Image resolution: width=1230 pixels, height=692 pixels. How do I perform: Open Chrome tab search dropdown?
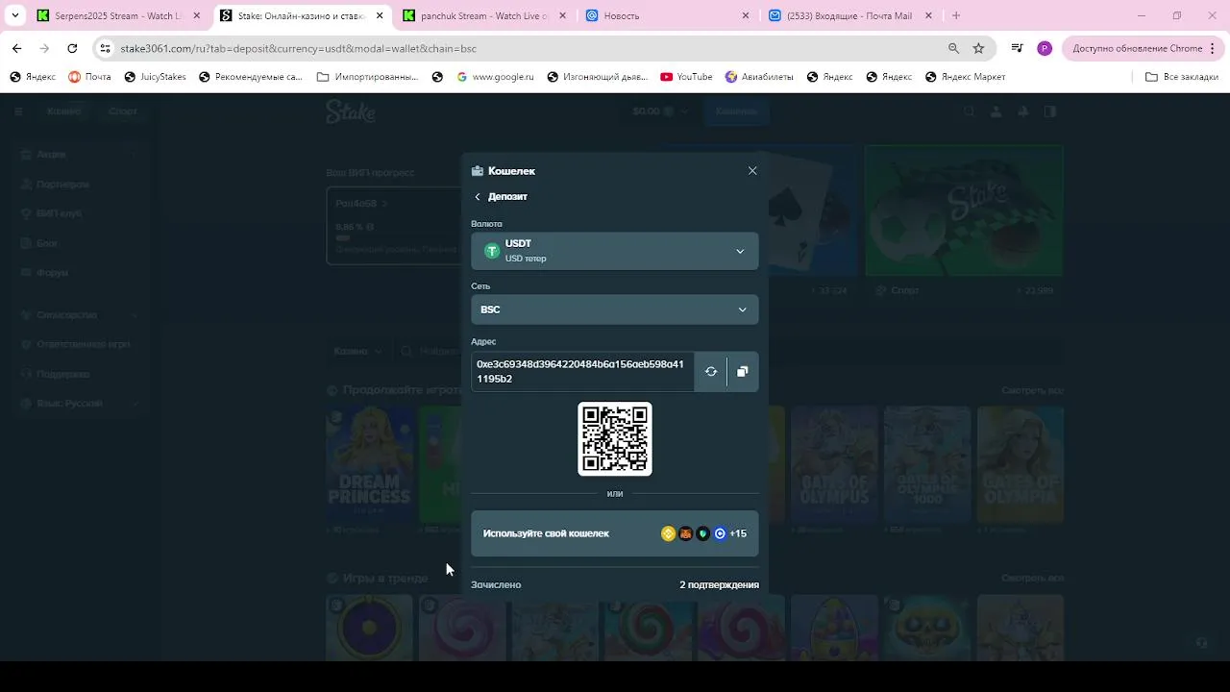coord(15,15)
